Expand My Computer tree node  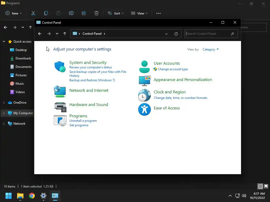pyautogui.click(x=4, y=113)
